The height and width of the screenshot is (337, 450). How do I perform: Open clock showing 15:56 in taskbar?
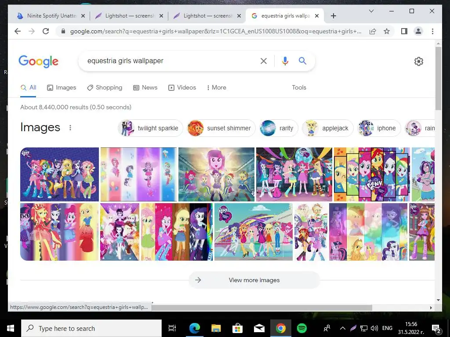411,328
